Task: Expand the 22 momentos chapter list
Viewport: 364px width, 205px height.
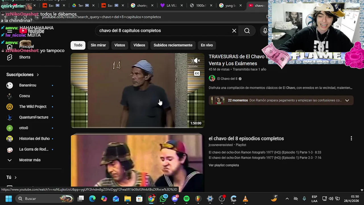Action: [347, 100]
